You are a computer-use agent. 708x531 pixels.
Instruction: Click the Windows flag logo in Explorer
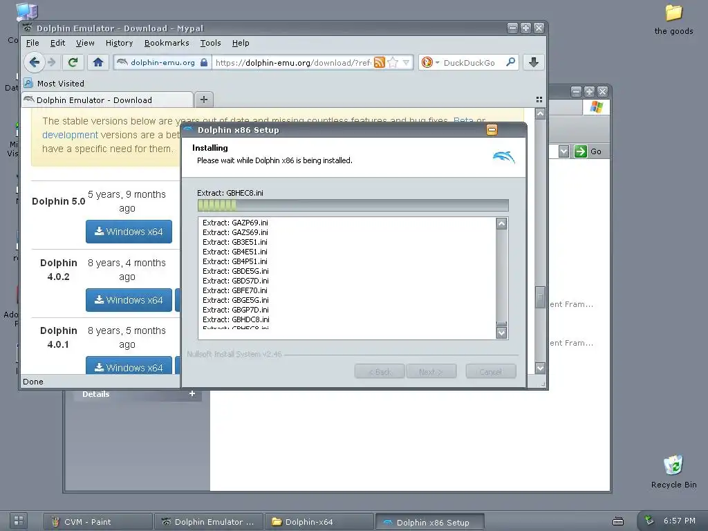tap(596, 107)
